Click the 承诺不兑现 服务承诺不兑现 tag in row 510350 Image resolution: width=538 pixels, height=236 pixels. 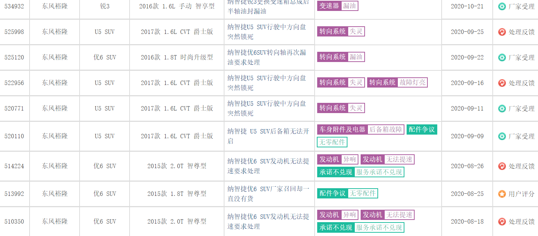click(x=361, y=228)
